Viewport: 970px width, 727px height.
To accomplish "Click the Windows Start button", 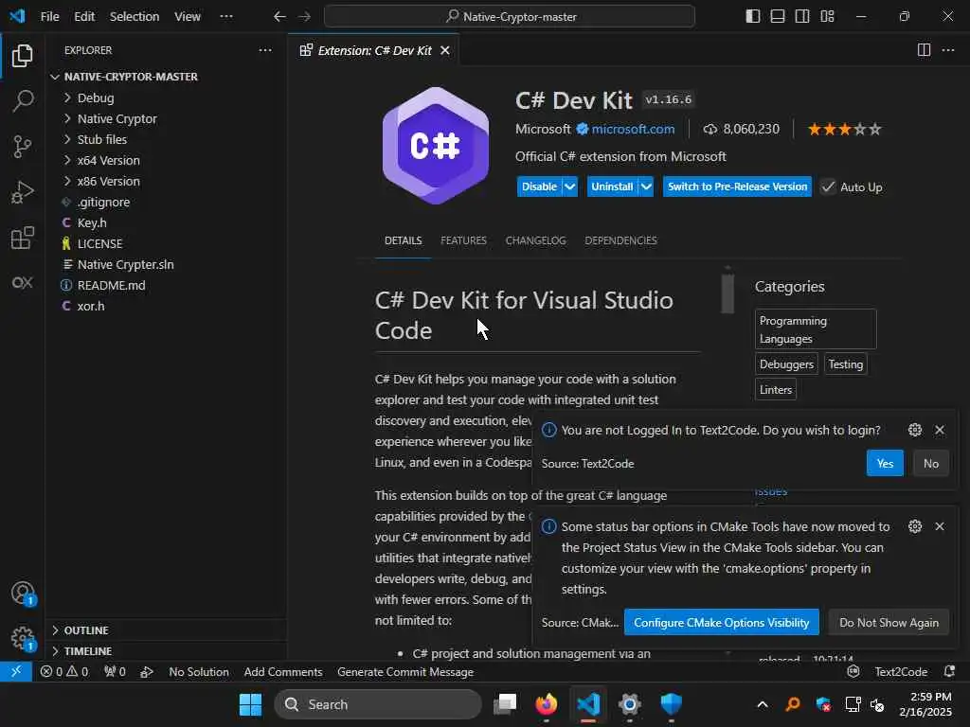I will 250,704.
